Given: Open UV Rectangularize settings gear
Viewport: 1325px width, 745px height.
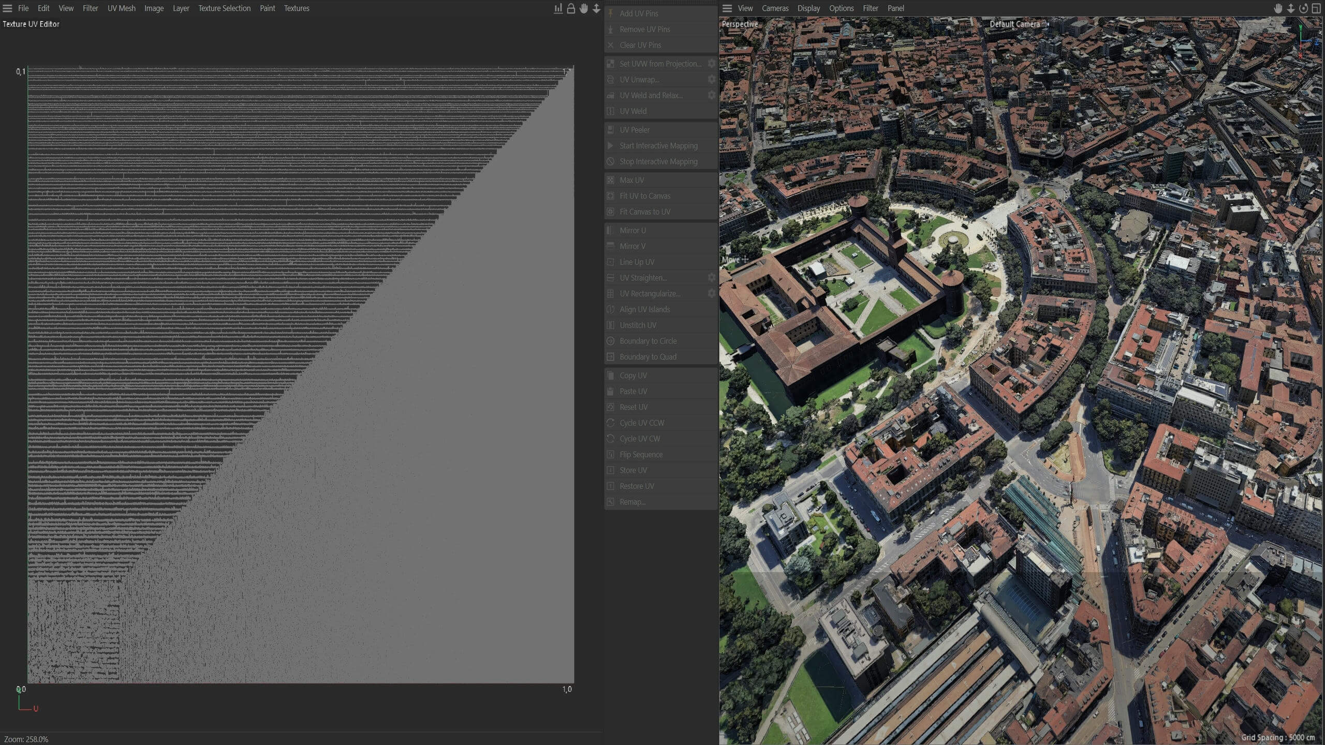Looking at the screenshot, I should (712, 293).
